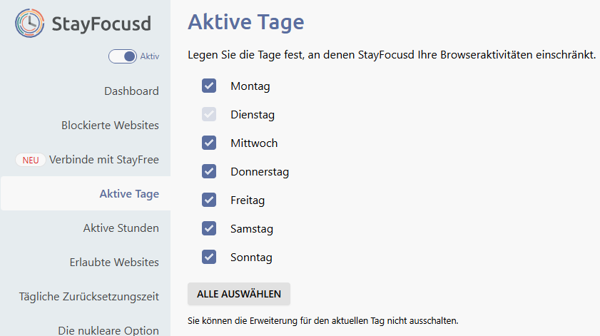Click the StayFocusd title text

(x=101, y=24)
